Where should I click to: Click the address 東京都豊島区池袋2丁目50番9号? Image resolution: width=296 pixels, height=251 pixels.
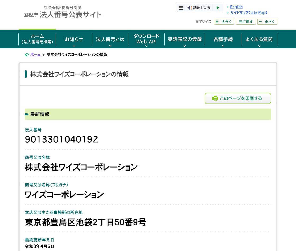[86, 222]
